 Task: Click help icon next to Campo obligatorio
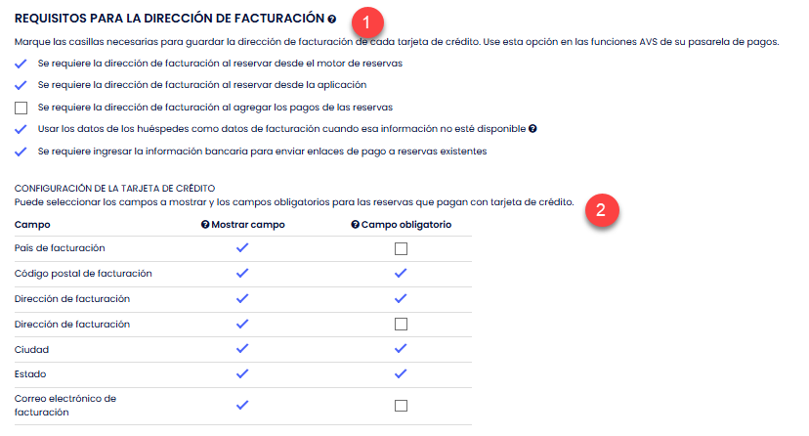pyautogui.click(x=356, y=224)
